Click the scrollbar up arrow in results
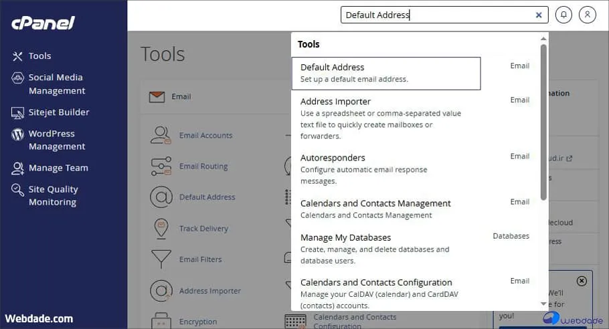The width and height of the screenshot is (609, 329). pyautogui.click(x=543, y=38)
